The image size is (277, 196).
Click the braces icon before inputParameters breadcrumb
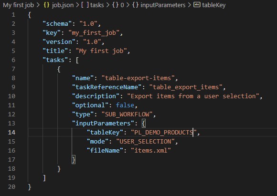(x=135, y=5)
